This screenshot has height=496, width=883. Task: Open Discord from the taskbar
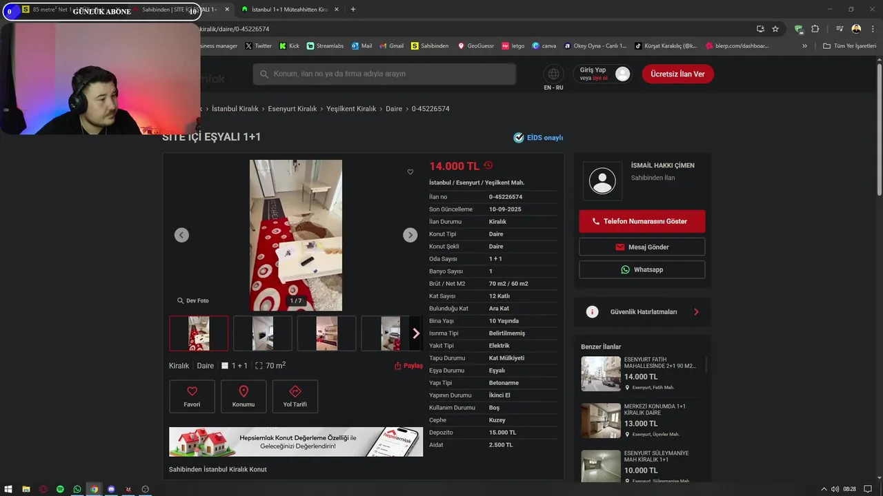click(111, 489)
